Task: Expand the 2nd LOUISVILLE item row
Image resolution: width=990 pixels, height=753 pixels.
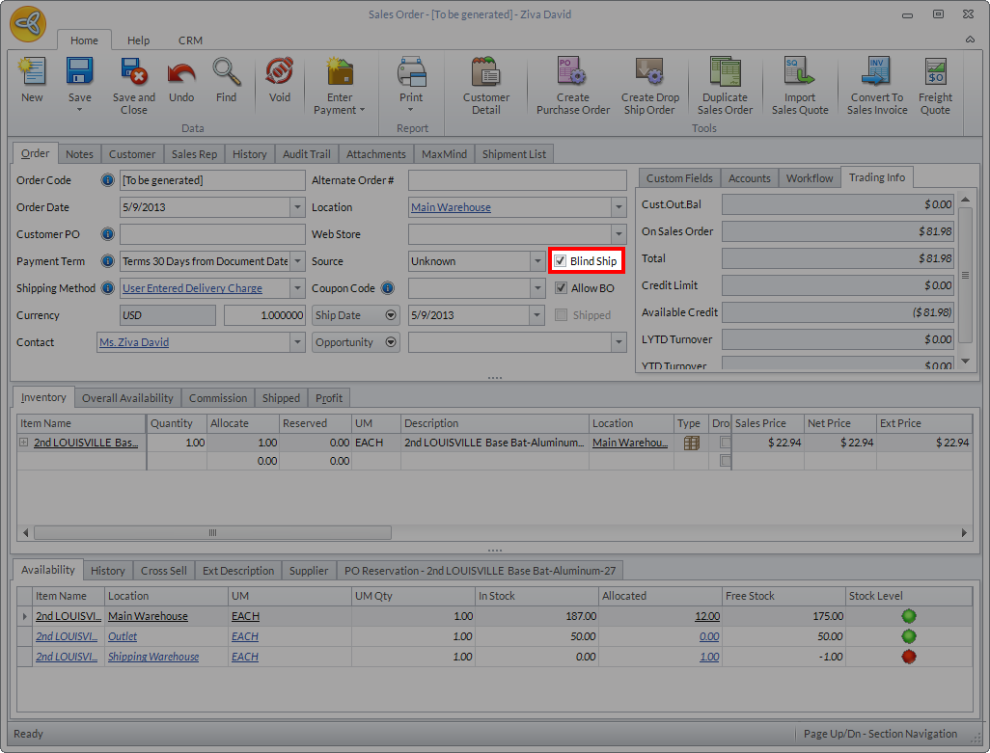Action: 24,443
